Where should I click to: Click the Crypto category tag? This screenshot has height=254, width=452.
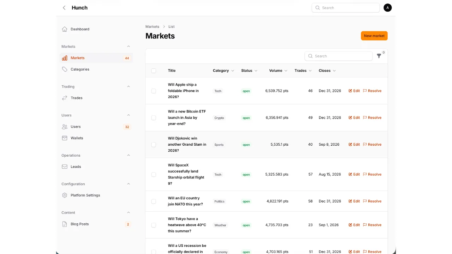tap(219, 118)
